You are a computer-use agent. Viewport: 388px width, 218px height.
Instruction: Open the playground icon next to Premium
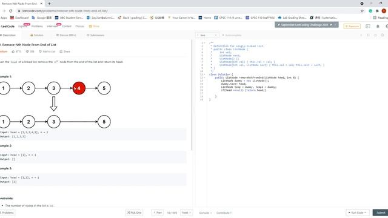[368, 26]
